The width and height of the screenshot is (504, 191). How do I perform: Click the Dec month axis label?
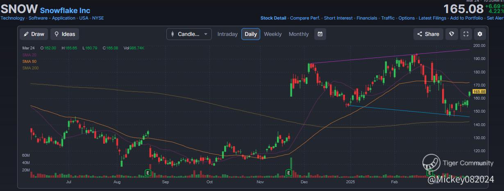point(304,181)
